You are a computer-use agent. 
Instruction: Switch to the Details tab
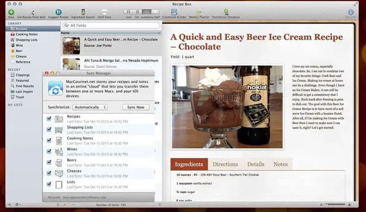point(256,164)
